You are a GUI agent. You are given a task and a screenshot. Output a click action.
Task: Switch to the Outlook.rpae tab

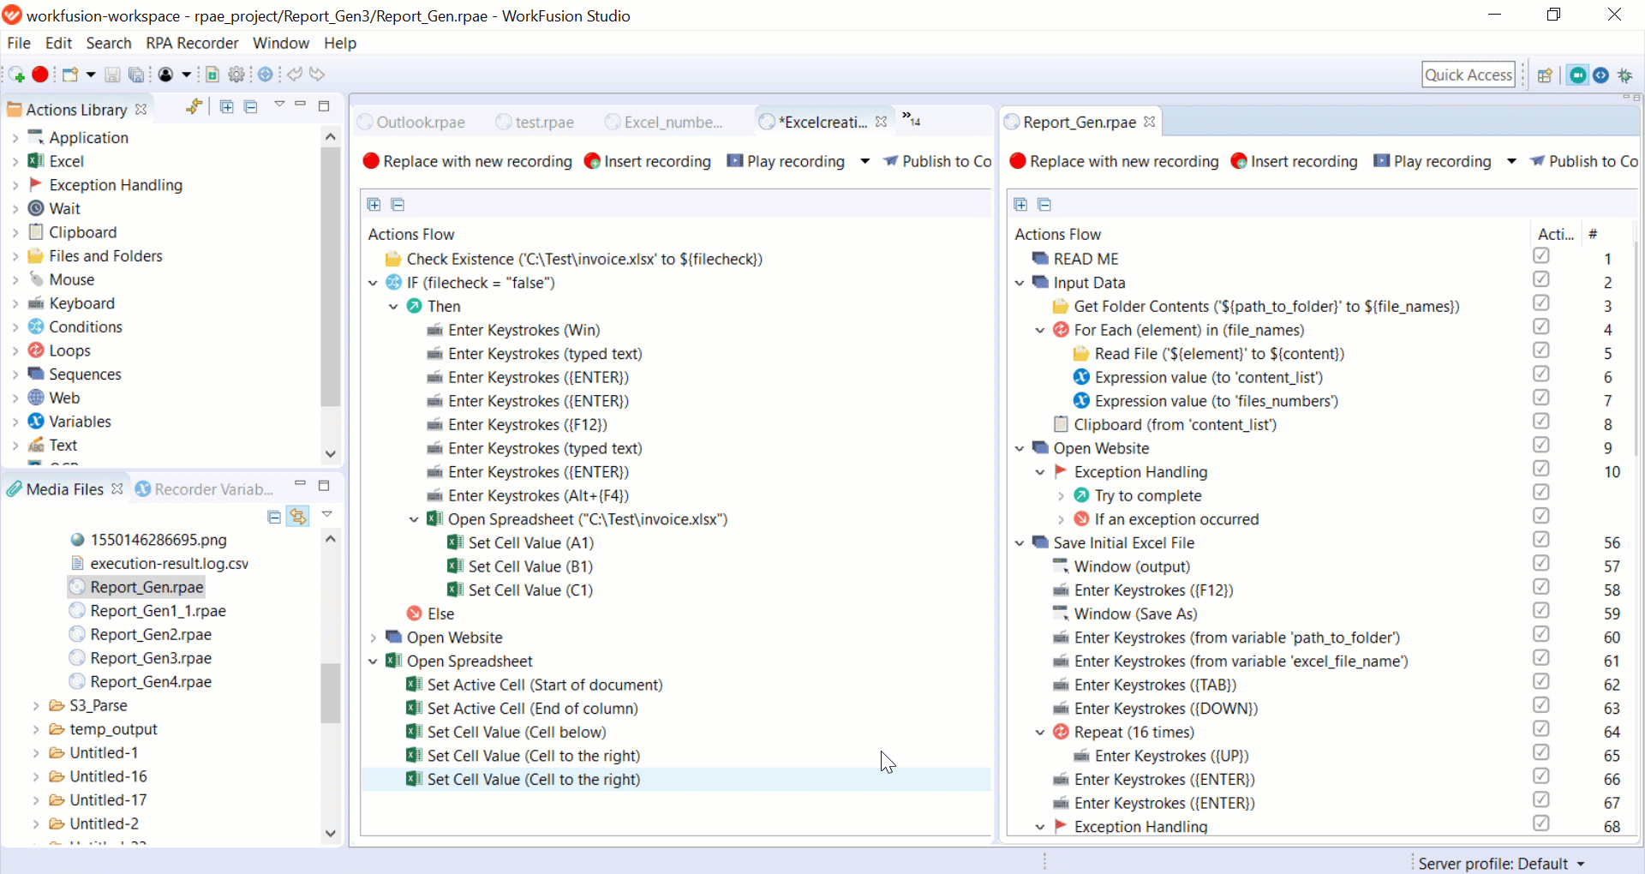click(411, 123)
